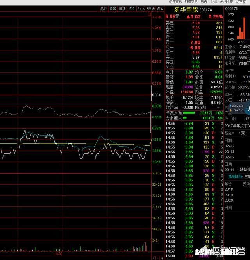Viewport: 250px width, 260px height.
Task: Click the 延华智能 stock name header
Action: click(x=187, y=9)
